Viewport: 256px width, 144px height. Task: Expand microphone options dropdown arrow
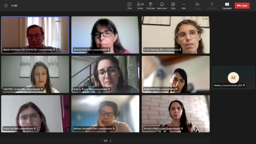tap(219, 6)
